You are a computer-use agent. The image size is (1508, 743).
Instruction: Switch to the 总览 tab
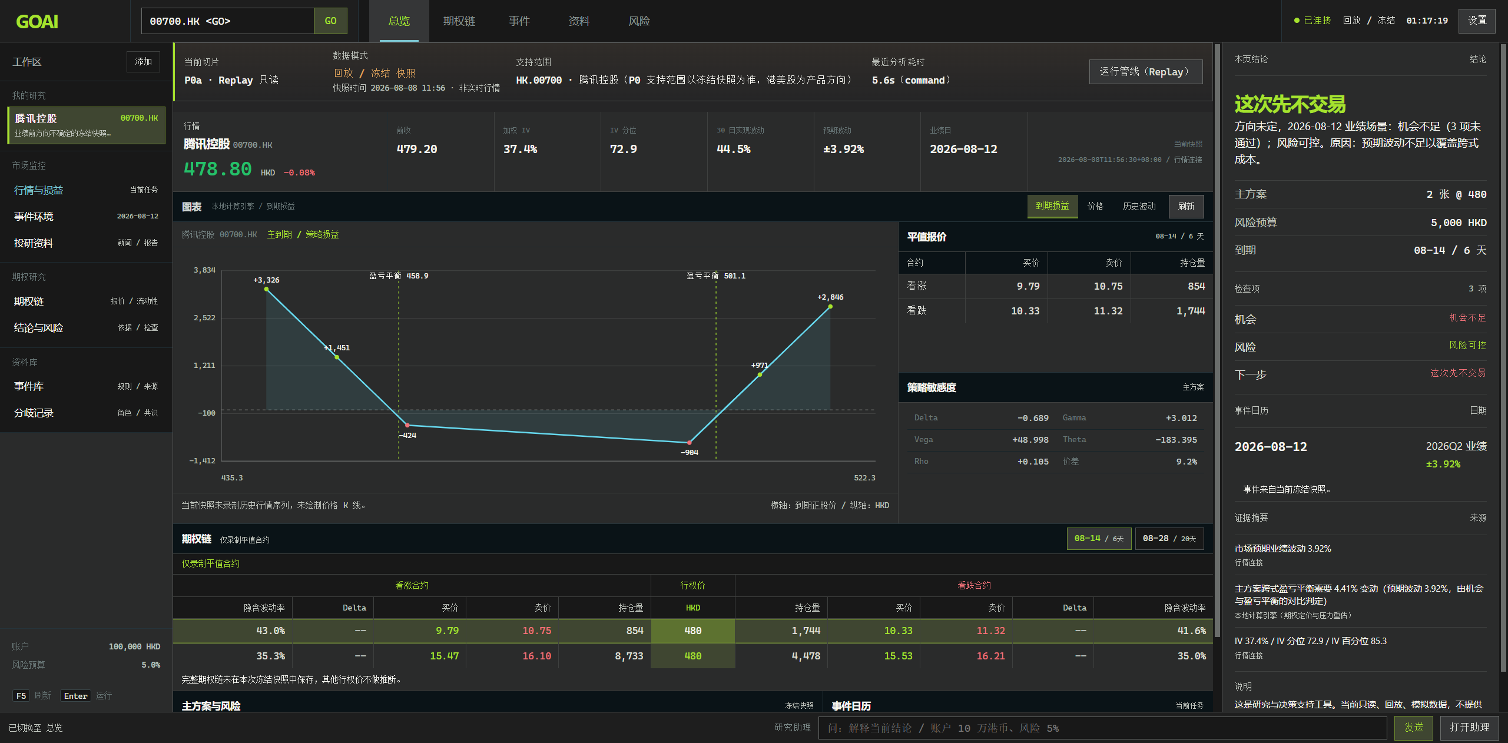[x=399, y=21]
